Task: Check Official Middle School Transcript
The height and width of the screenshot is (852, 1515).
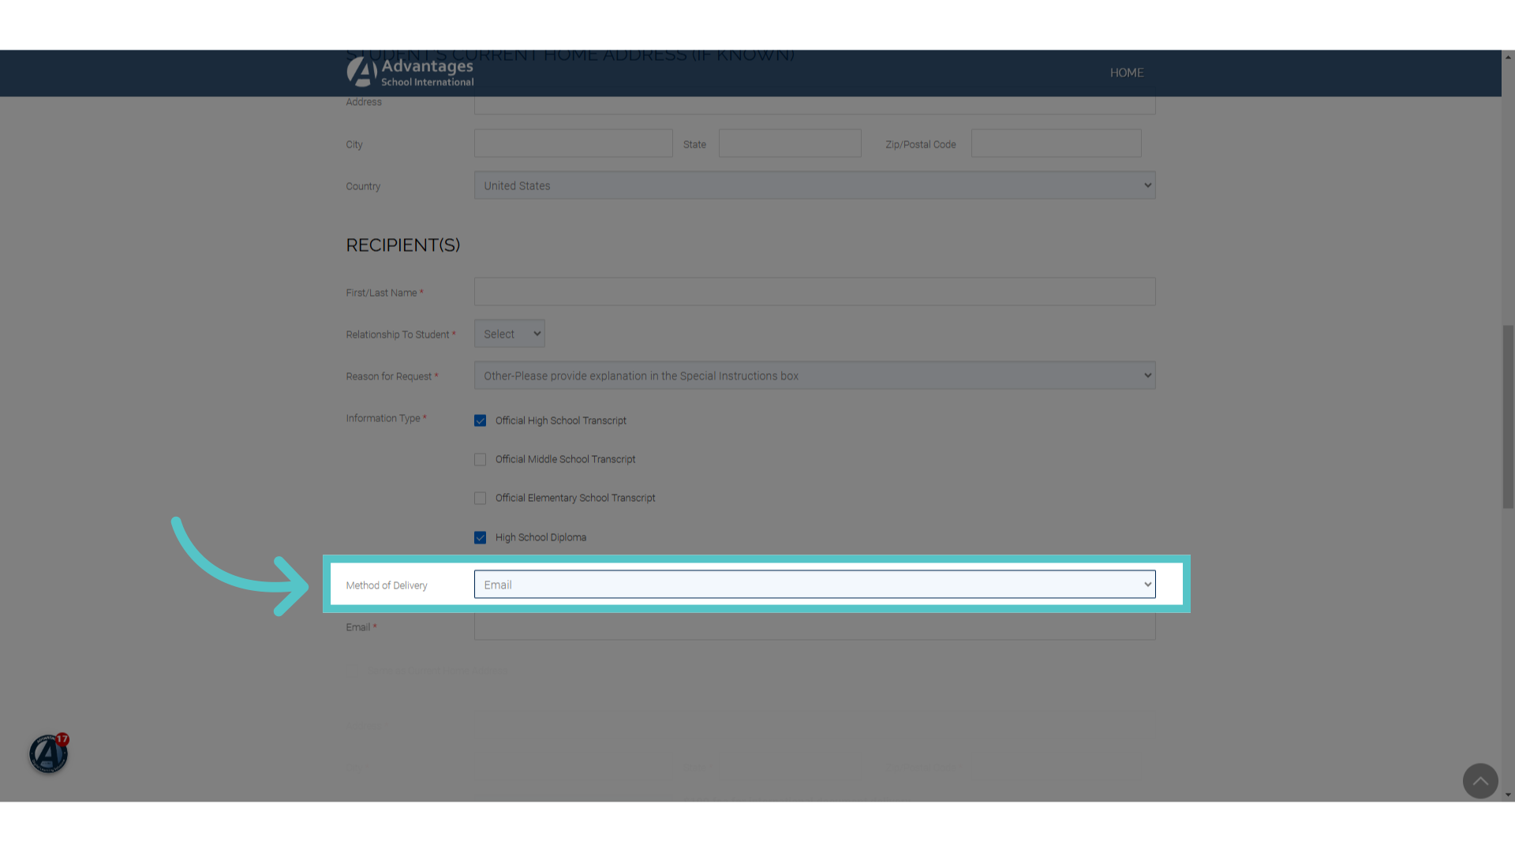Action: pos(480,459)
